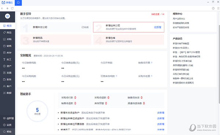The height and width of the screenshot is (135, 220).
Task: Open the 销售 sales sidebar item
Action: click(7, 46)
